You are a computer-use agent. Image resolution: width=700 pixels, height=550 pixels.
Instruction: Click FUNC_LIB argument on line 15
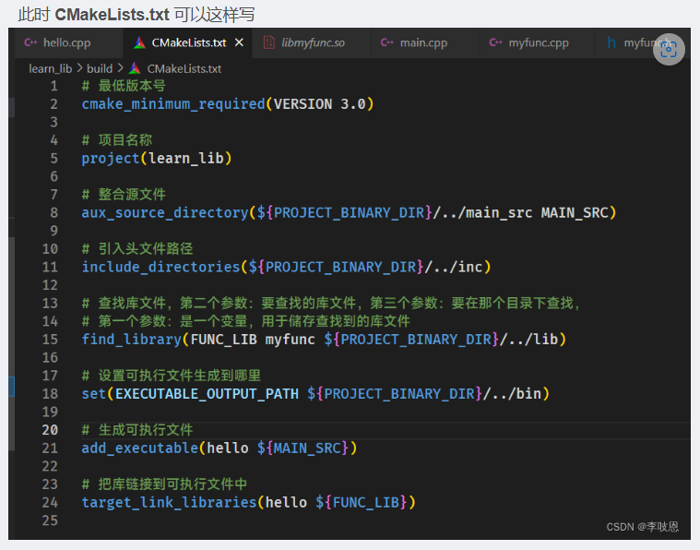coord(224,340)
